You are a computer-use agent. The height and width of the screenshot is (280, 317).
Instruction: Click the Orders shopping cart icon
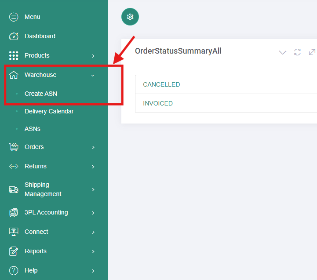click(14, 147)
